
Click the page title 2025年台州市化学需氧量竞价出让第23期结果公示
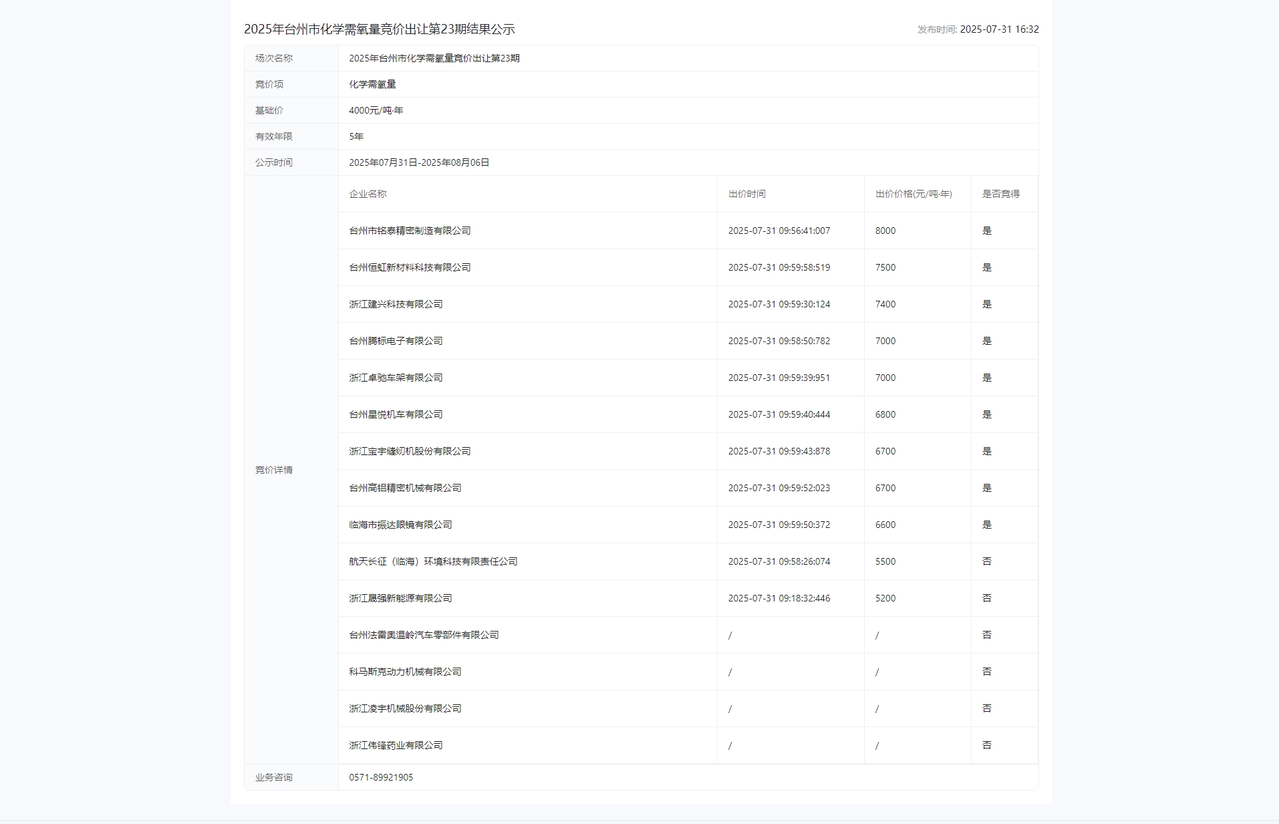379,29
